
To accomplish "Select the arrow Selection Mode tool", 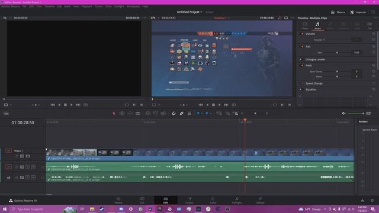I will (114, 113).
